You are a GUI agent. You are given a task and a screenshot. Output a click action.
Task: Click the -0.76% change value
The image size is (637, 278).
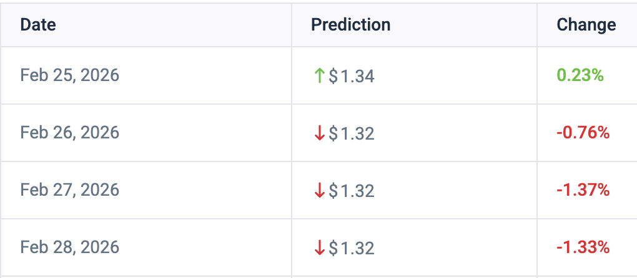point(583,133)
